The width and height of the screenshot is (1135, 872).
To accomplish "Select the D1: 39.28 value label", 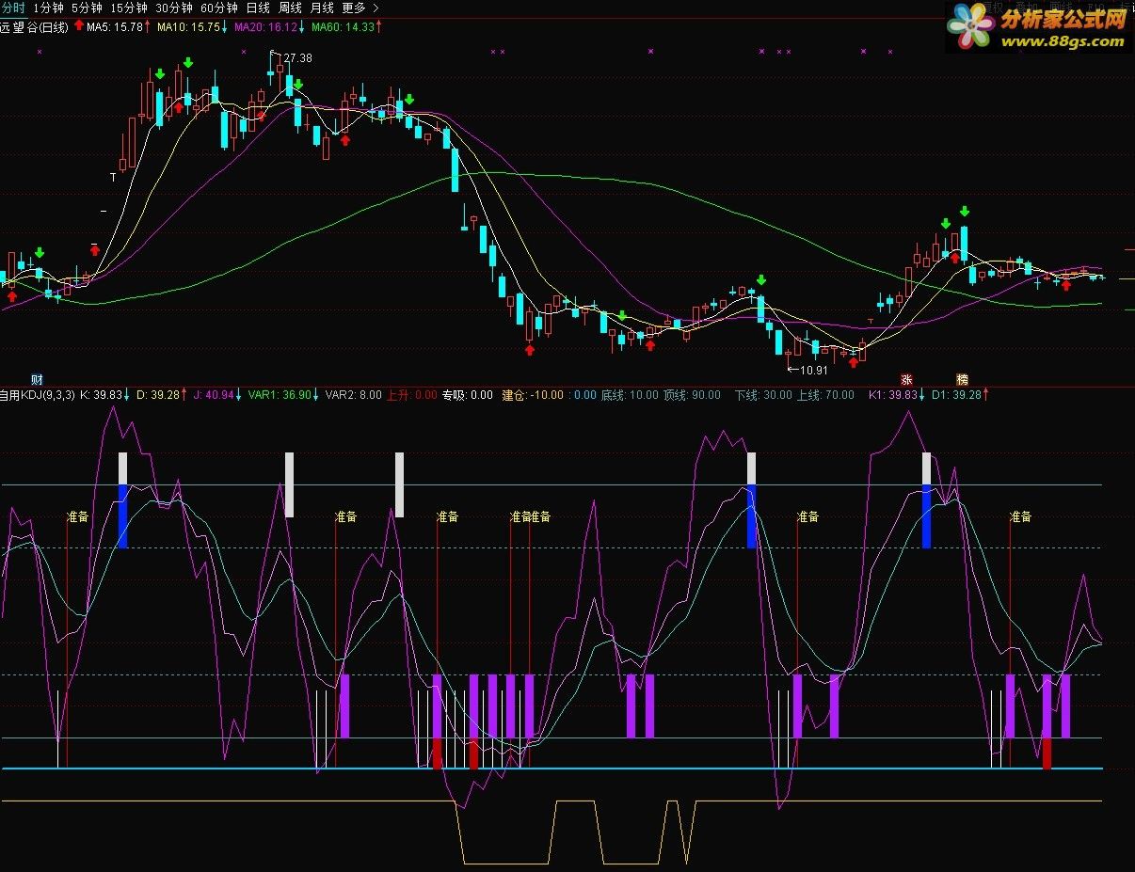I will pos(956,395).
